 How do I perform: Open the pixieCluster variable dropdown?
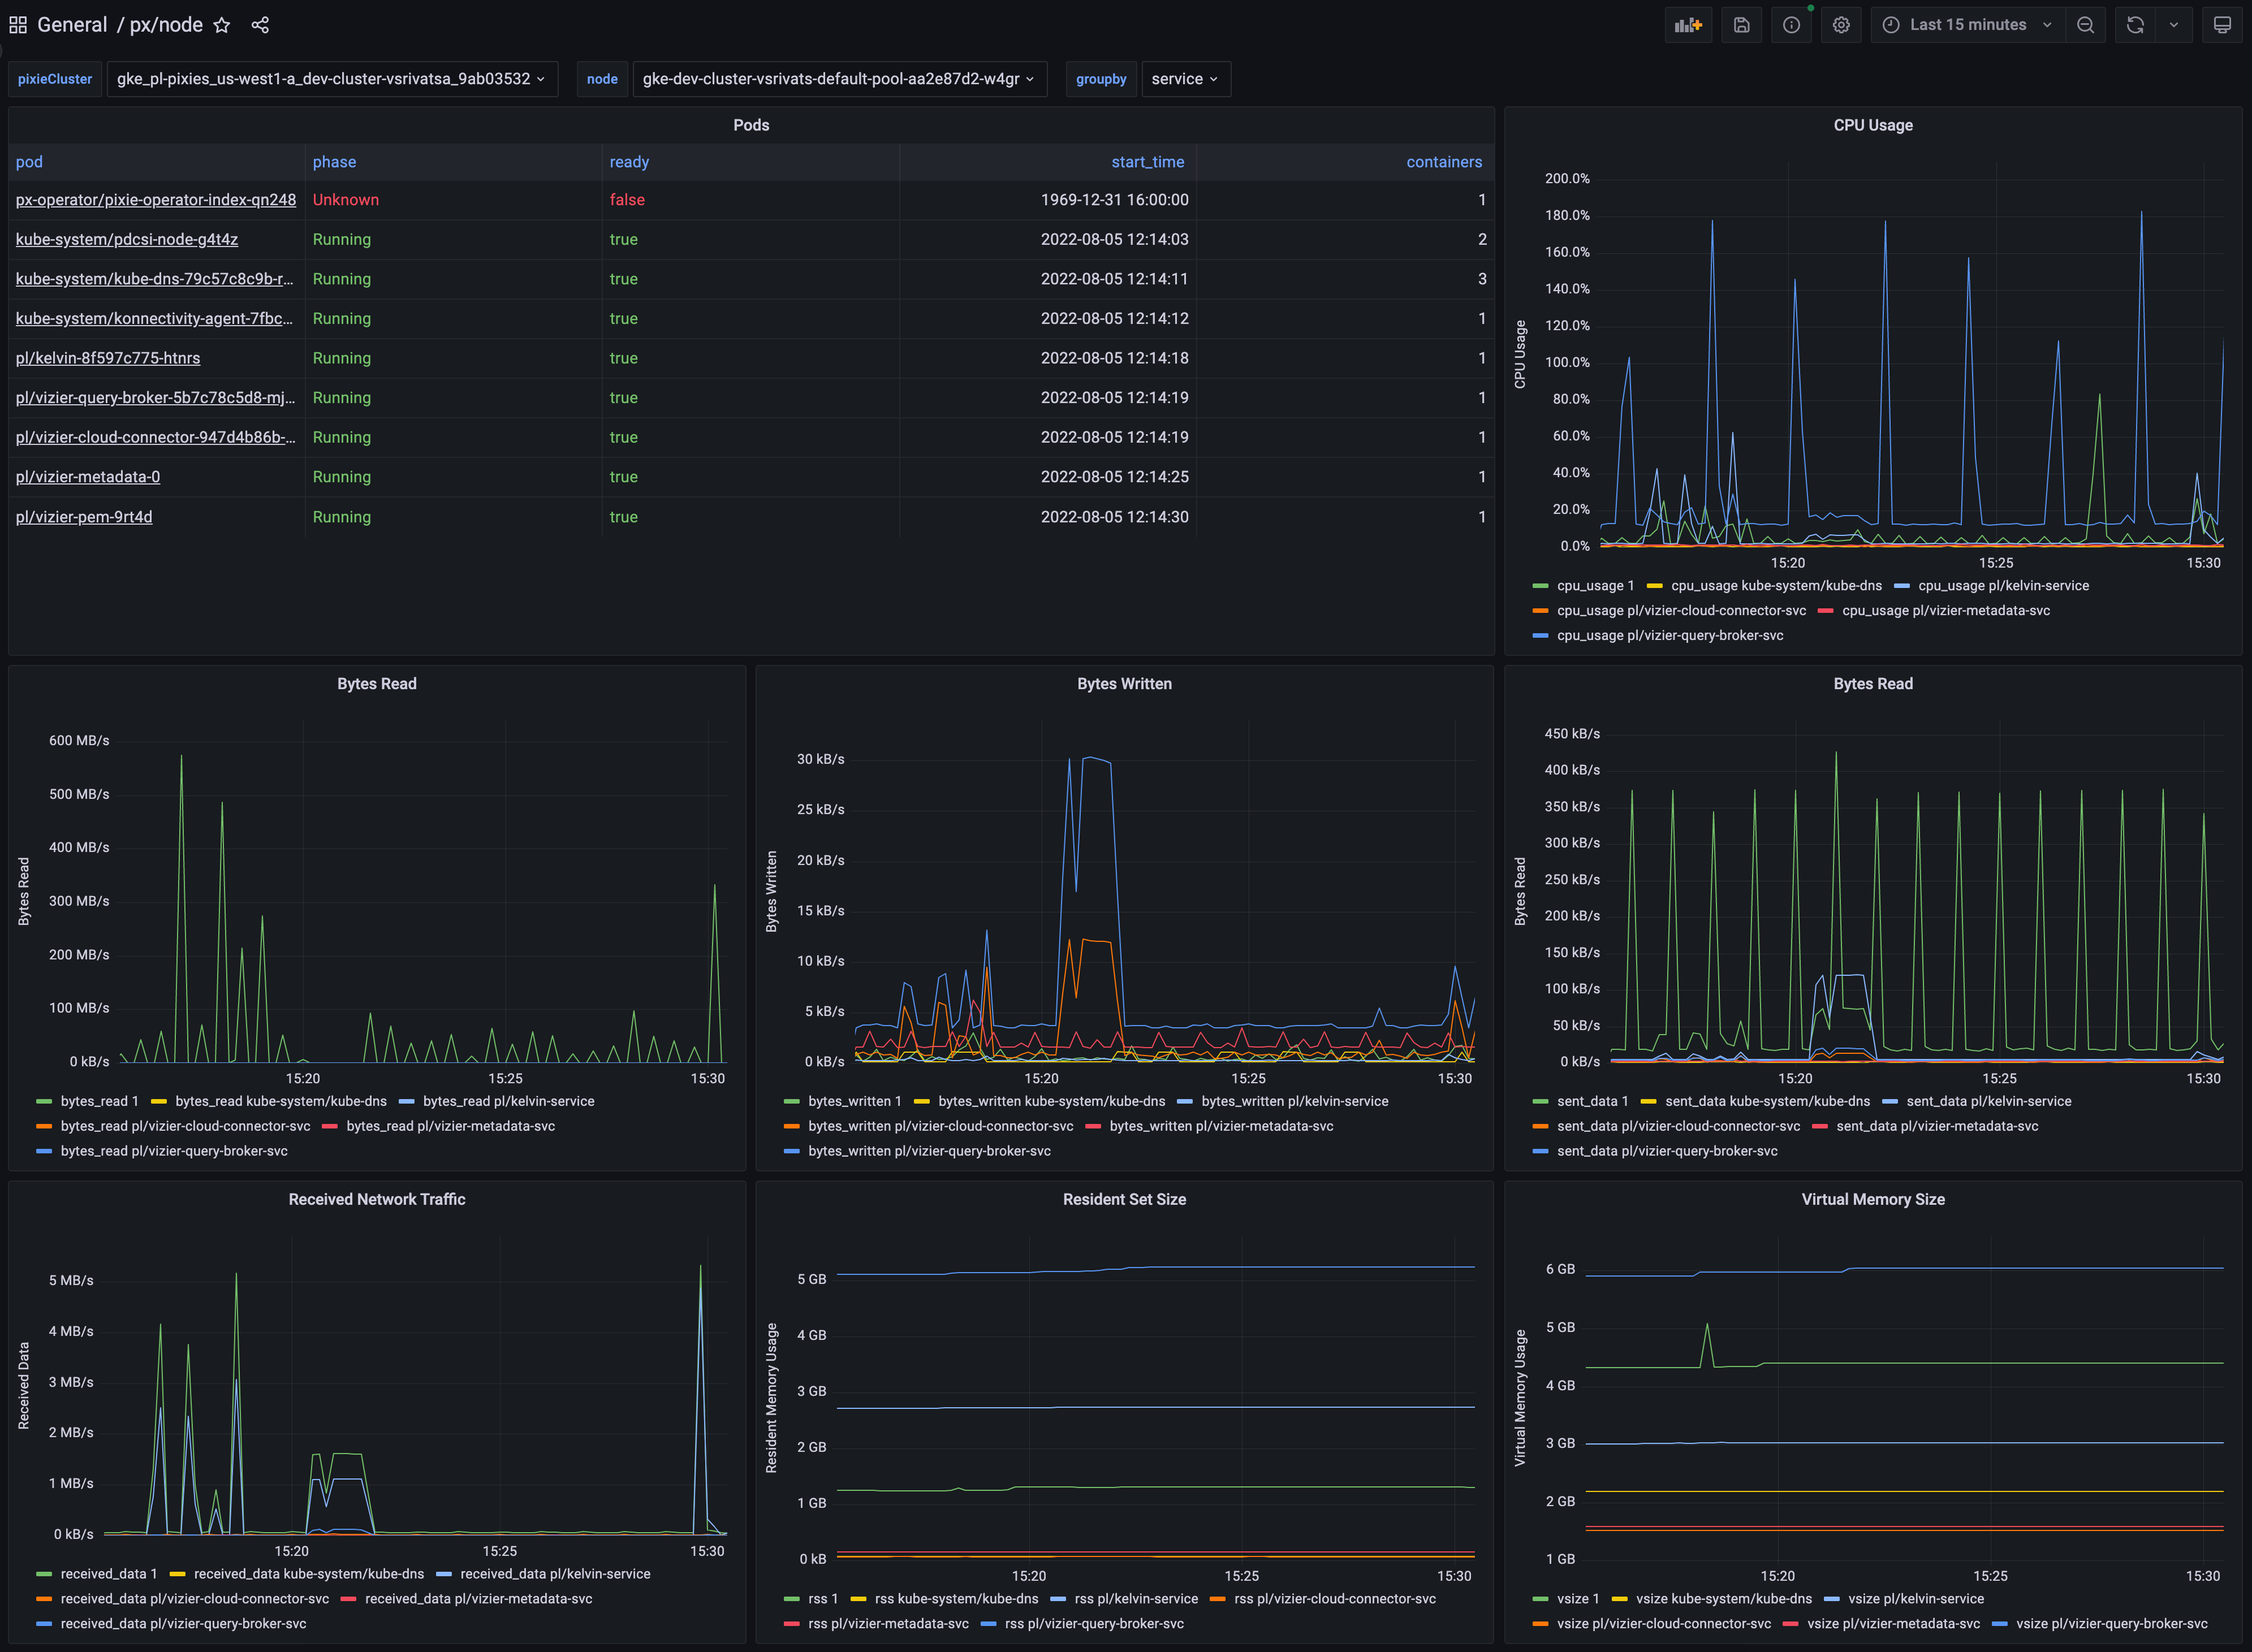click(331, 79)
